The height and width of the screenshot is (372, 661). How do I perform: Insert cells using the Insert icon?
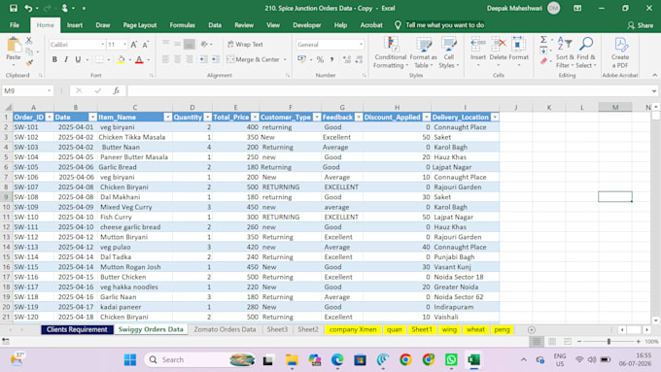[x=478, y=51]
